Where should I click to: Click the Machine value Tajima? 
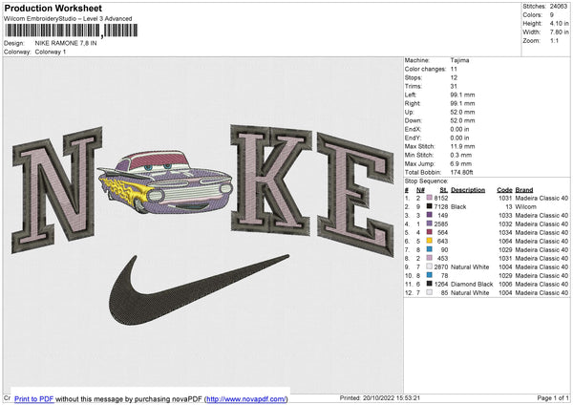(459, 60)
